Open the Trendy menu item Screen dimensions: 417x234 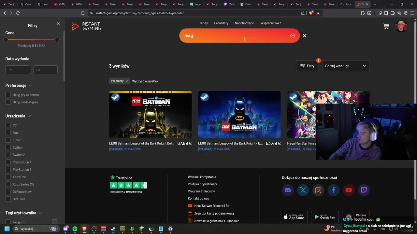coord(203,23)
